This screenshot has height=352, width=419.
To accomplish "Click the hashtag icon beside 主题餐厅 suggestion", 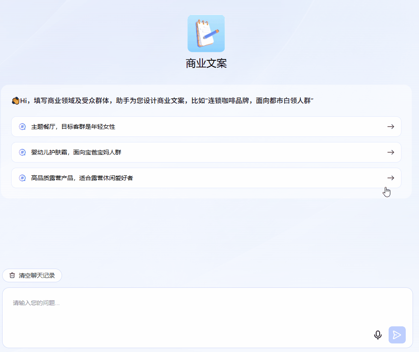I will tap(22, 127).
